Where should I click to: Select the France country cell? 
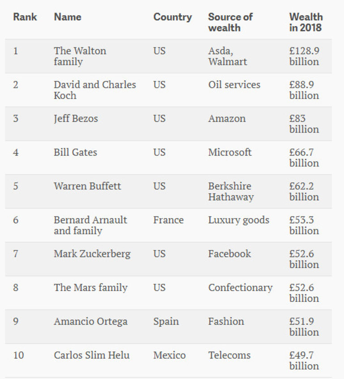[x=168, y=220]
